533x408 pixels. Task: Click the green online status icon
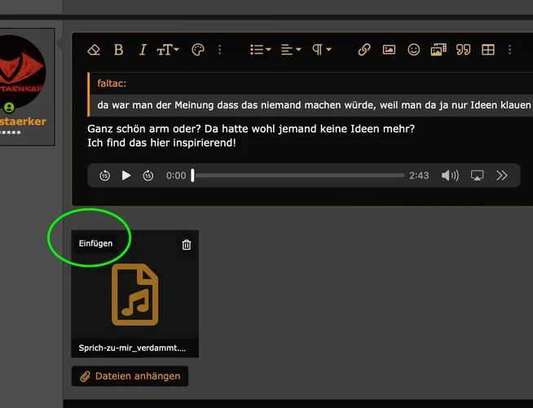click(x=9, y=108)
